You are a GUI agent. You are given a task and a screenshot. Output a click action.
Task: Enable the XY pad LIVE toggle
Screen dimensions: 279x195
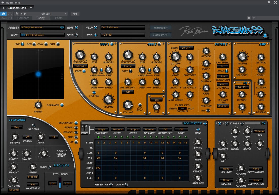tap(23, 44)
